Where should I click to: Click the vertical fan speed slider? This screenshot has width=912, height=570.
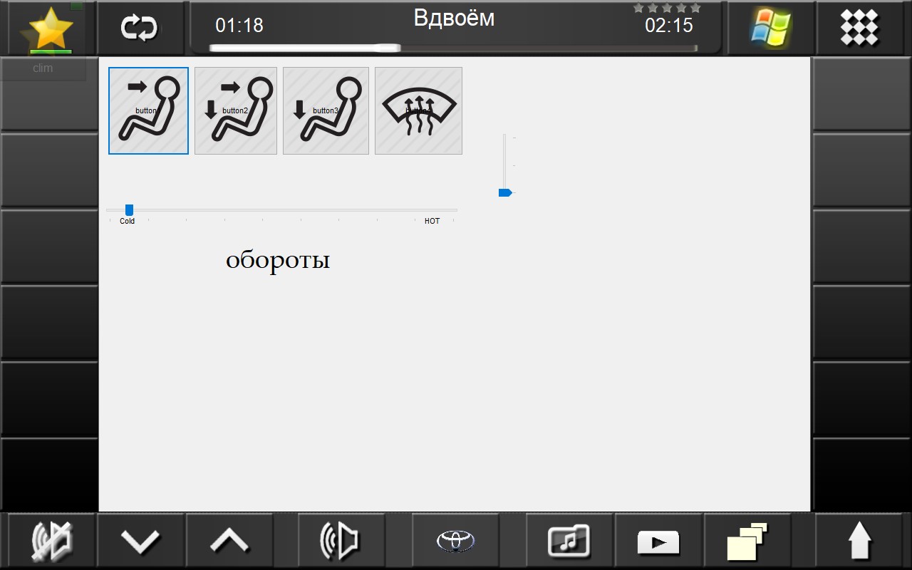(504, 164)
